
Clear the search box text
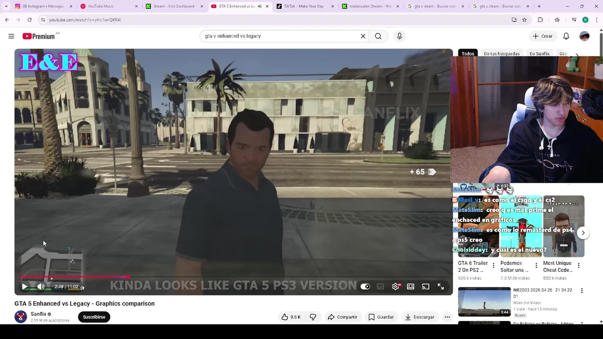click(x=363, y=36)
